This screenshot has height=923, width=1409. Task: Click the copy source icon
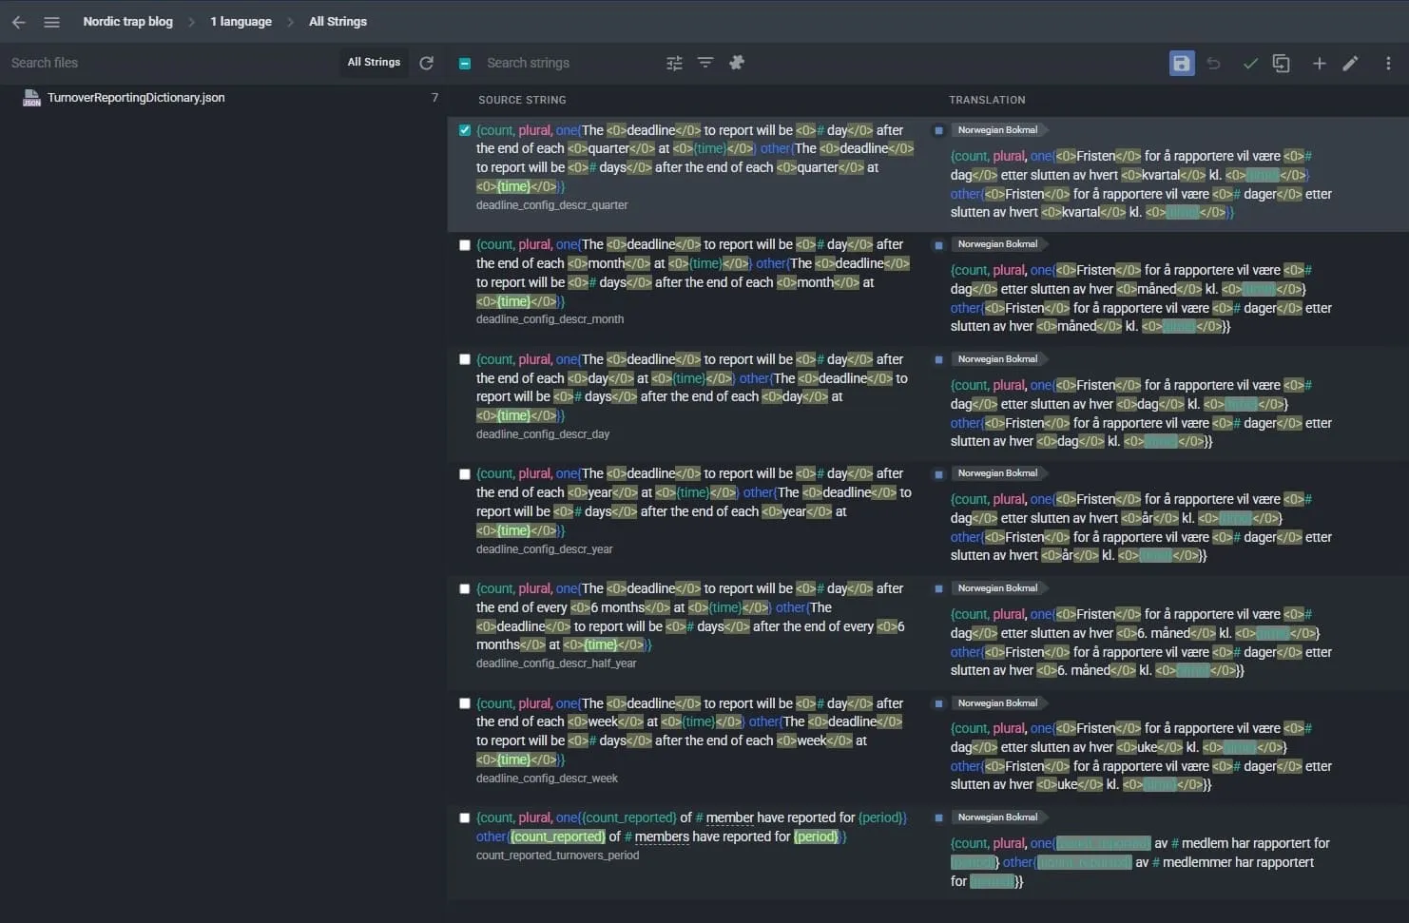(x=1282, y=64)
